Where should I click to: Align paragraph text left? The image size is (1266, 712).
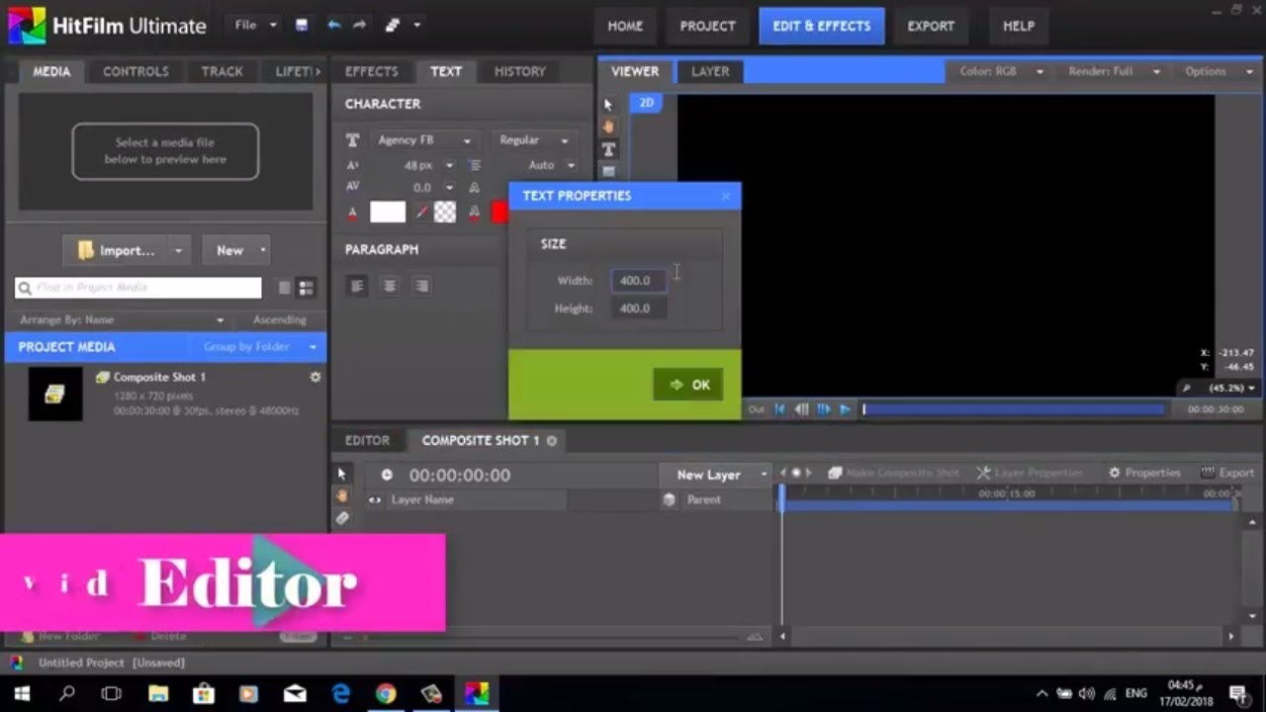[x=357, y=286]
